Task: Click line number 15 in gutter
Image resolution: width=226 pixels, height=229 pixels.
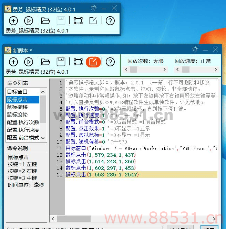Action: (60, 175)
